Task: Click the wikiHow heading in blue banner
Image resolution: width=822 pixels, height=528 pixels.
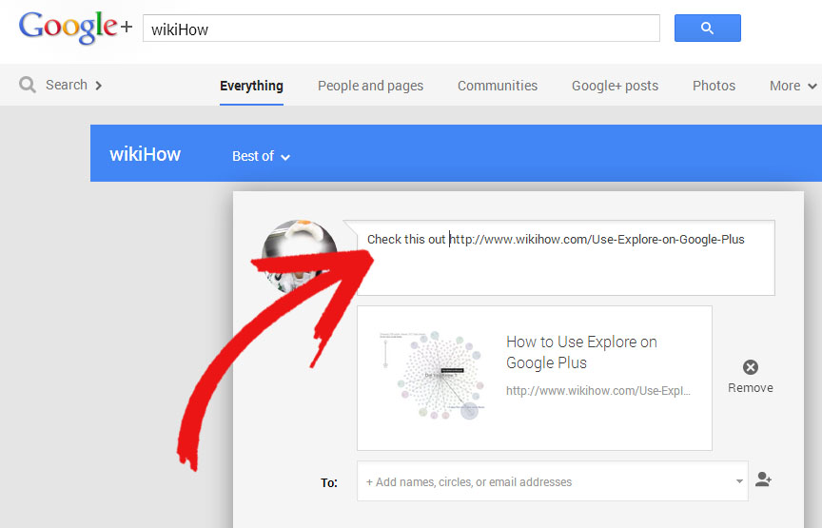Action: click(146, 154)
